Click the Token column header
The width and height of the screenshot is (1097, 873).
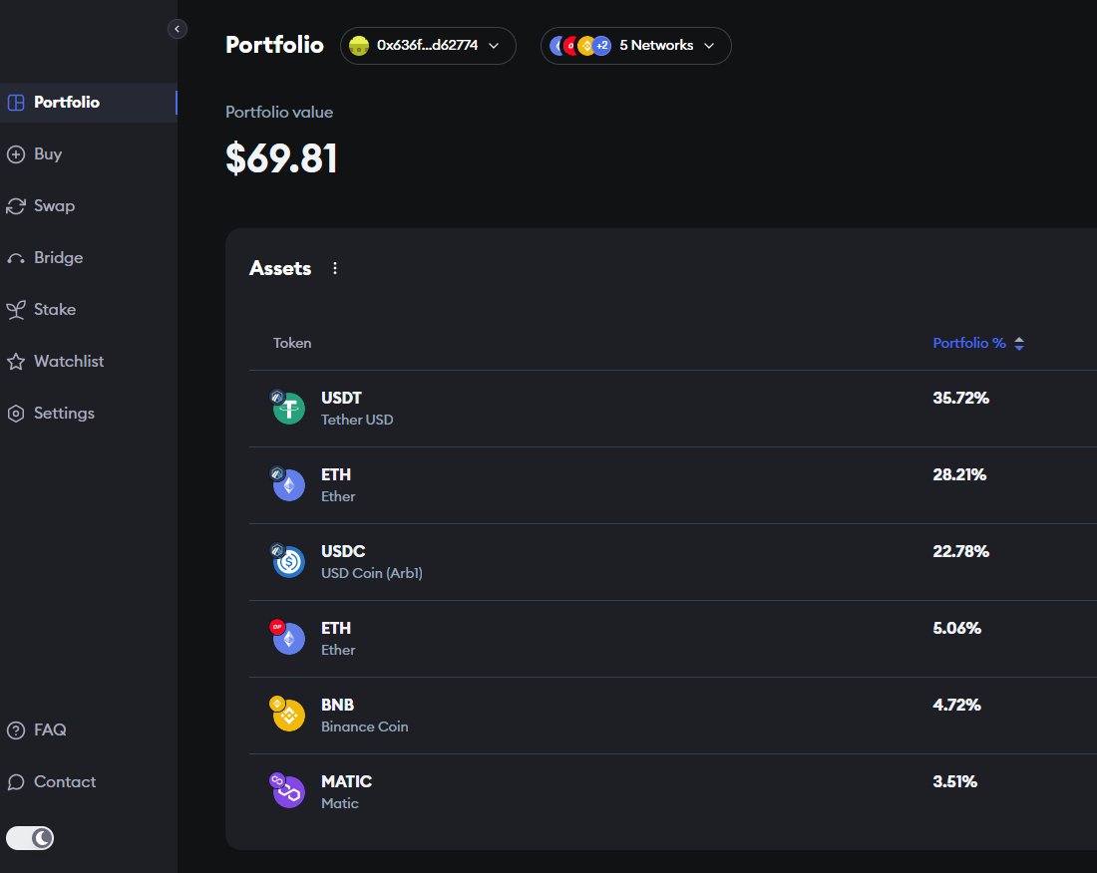(292, 343)
